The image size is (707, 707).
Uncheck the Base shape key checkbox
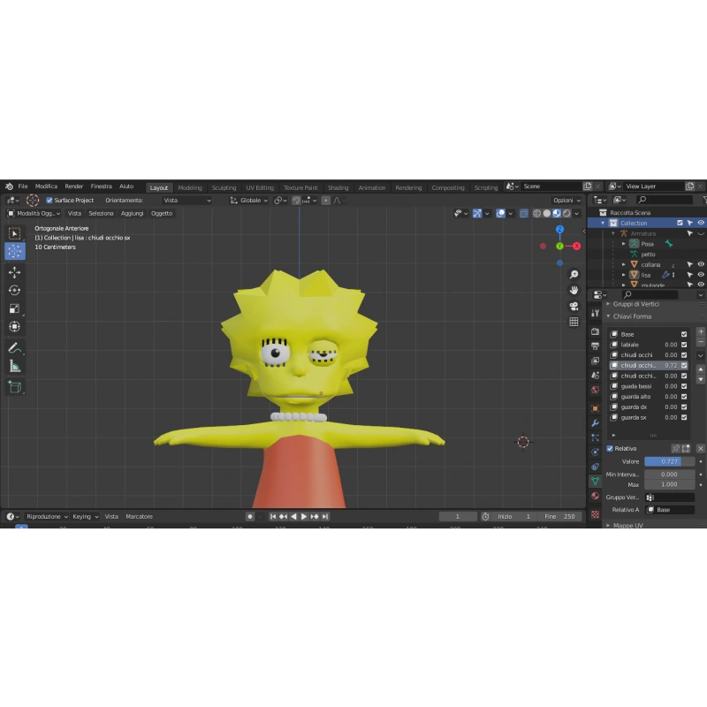point(684,334)
